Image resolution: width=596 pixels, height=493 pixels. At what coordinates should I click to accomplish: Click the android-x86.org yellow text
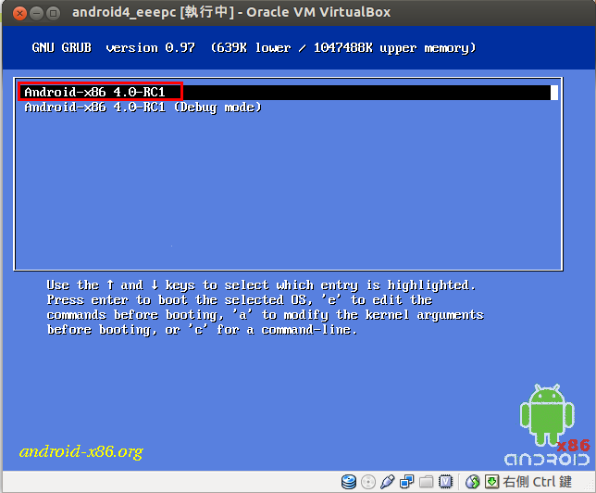[x=81, y=452]
